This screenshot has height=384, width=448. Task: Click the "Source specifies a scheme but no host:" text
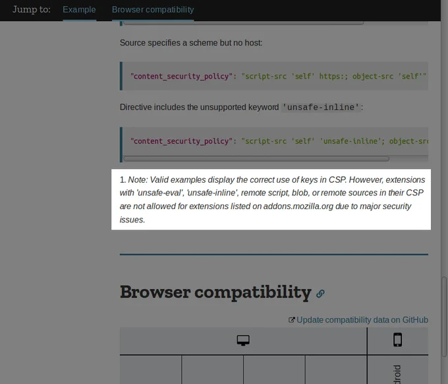[x=191, y=43]
